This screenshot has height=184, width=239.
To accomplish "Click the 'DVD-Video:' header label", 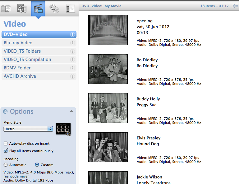I will [92, 6].
